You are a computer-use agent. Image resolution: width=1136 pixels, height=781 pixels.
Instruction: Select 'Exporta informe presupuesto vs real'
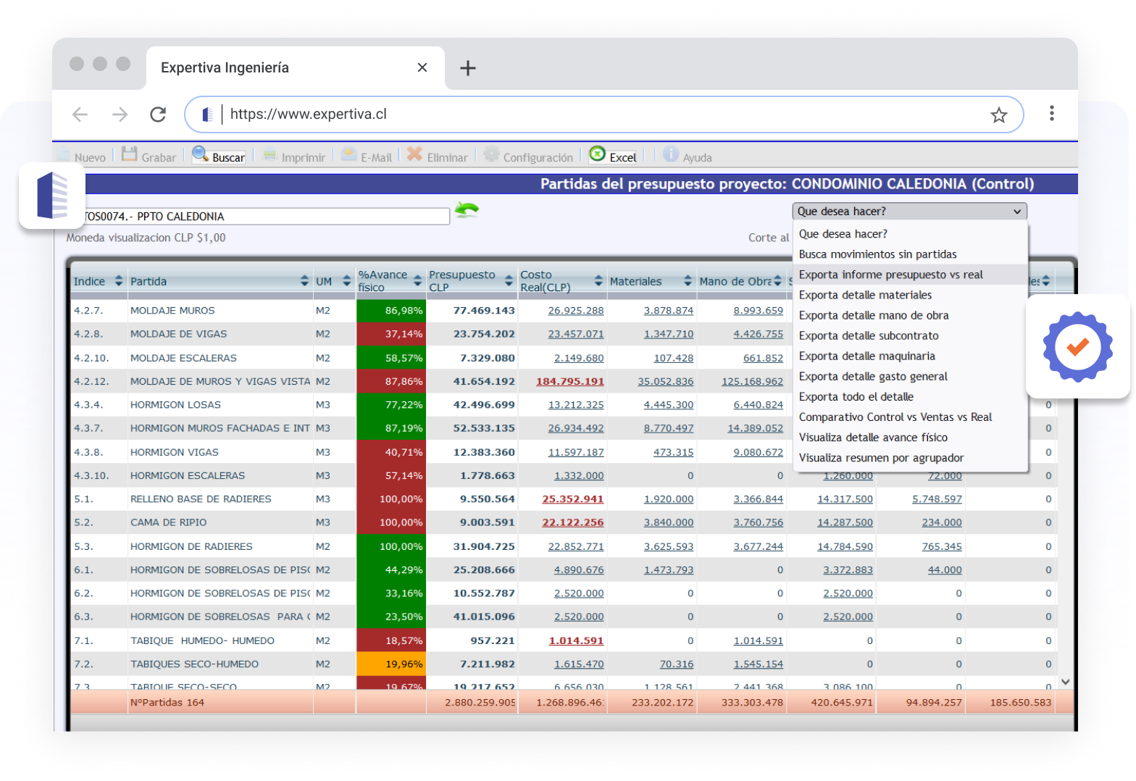click(x=890, y=275)
